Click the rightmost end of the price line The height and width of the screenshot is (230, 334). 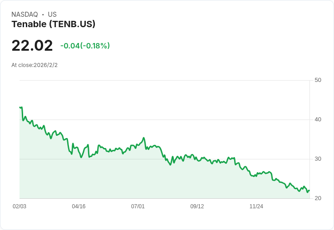coord(309,191)
